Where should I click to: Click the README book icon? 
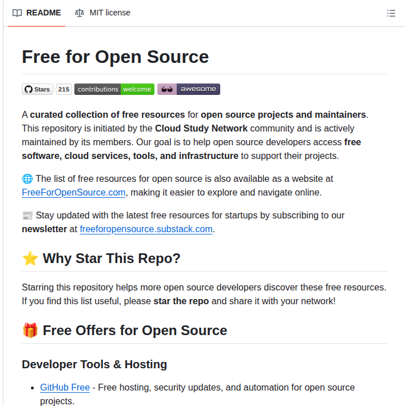17,13
